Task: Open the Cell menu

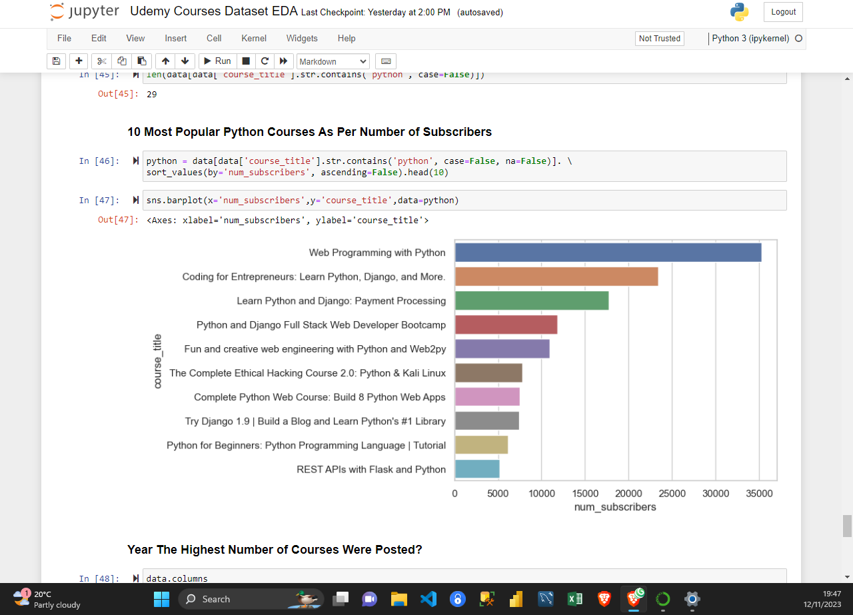Action: pos(214,39)
